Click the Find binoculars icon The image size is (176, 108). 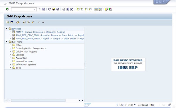pos(68,9)
